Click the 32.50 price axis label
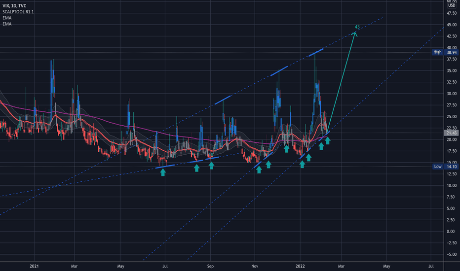This screenshot has width=460, height=271. (452, 82)
